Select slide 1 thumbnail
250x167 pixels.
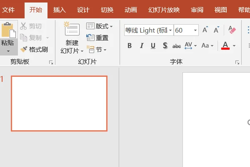pyautogui.click(x=59, y=104)
